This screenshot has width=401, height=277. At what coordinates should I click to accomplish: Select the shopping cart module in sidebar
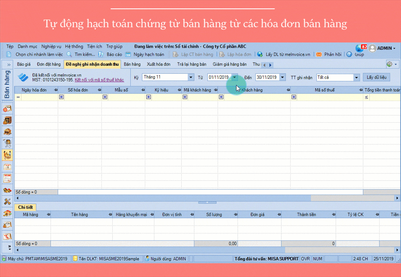pos(7,142)
